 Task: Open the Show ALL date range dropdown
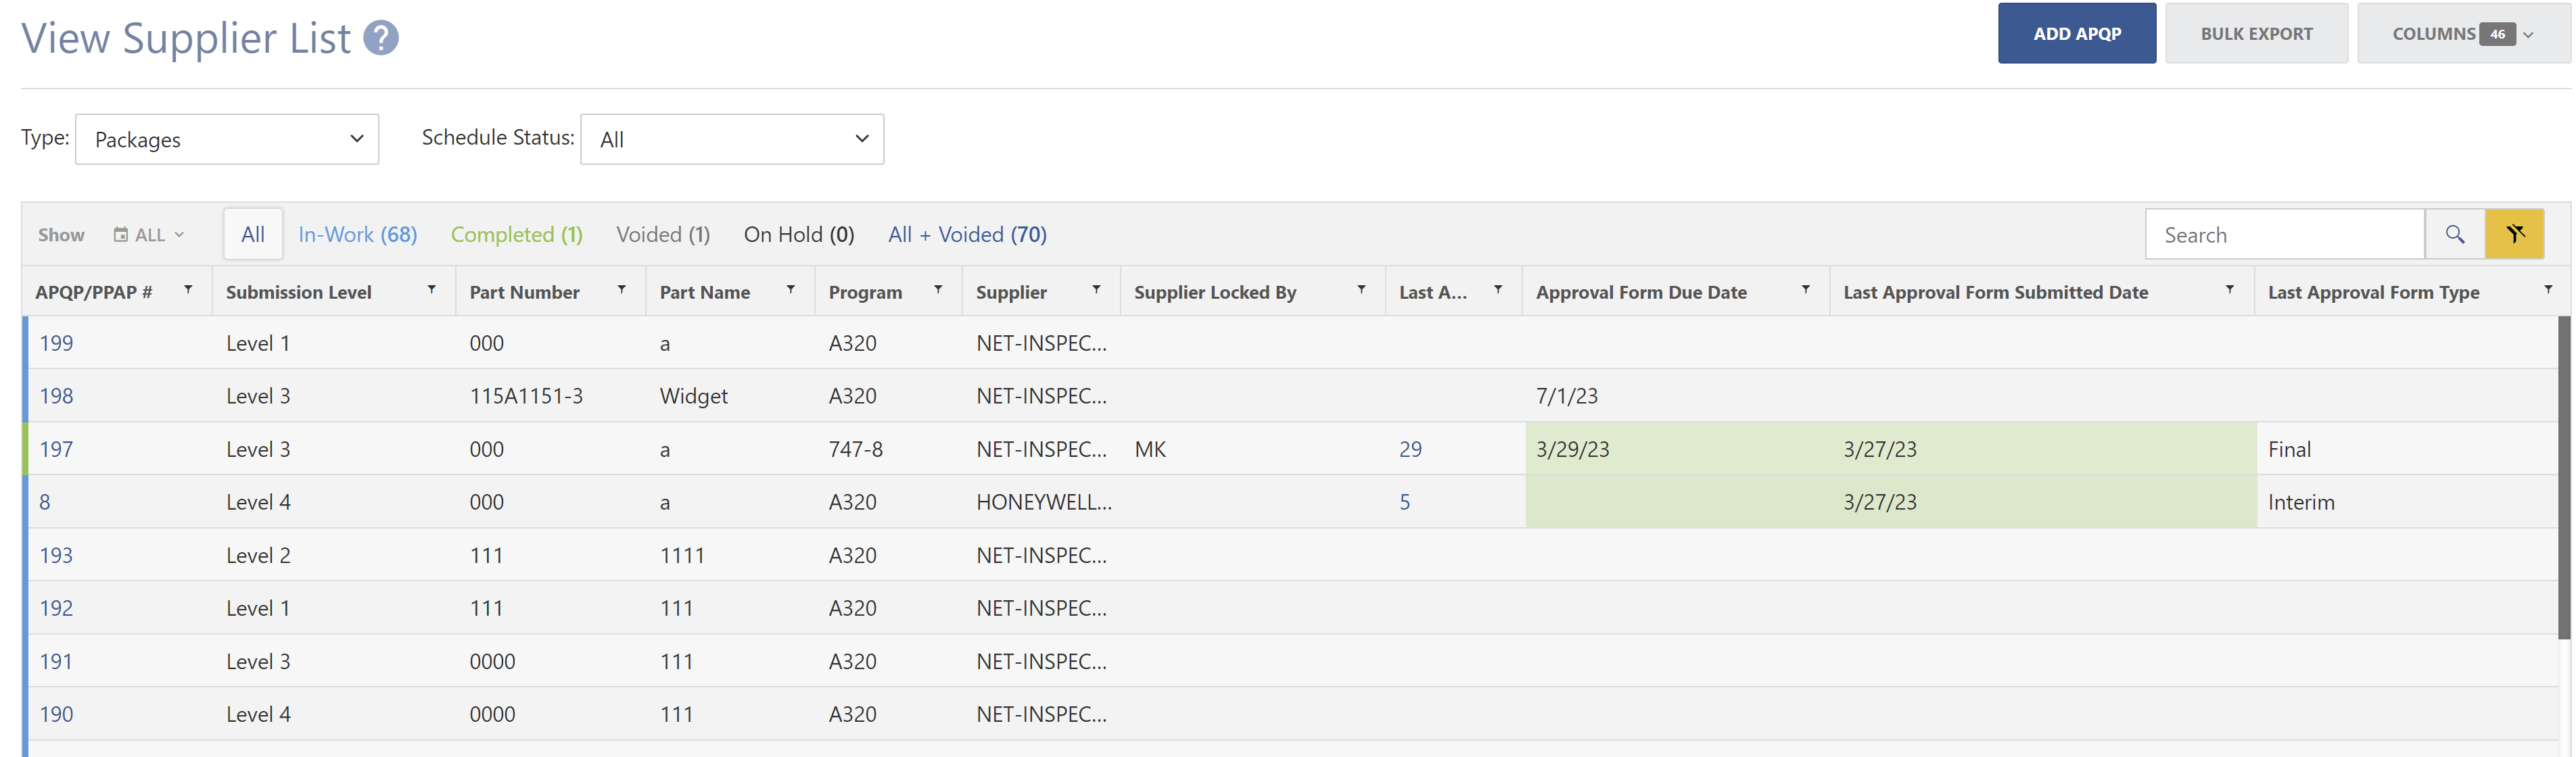pyautogui.click(x=148, y=235)
